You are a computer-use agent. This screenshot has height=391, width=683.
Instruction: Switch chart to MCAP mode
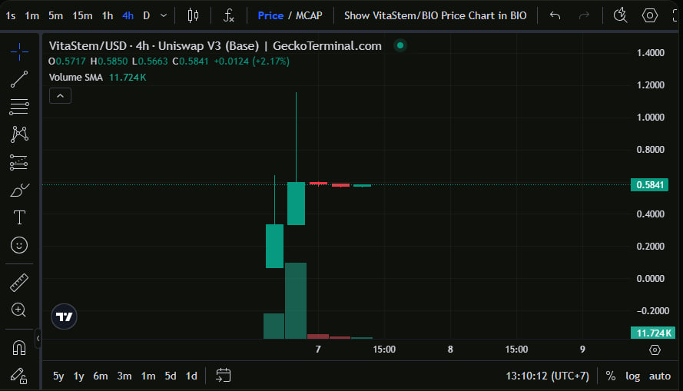[309, 15]
